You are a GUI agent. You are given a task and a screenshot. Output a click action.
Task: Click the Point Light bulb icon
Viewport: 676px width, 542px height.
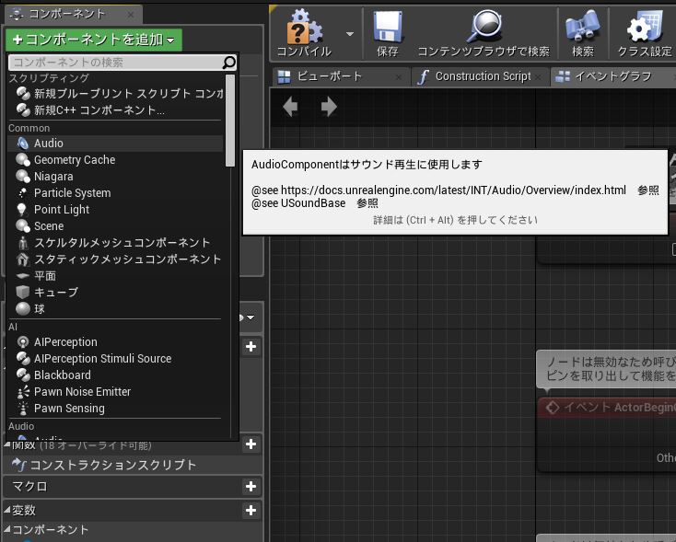(x=21, y=210)
